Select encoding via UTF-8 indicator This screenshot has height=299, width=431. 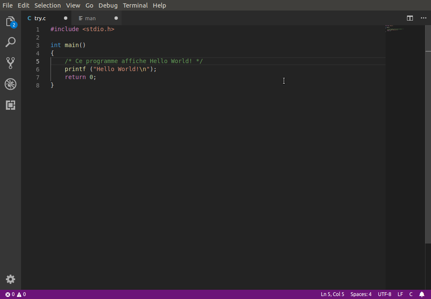click(x=384, y=294)
